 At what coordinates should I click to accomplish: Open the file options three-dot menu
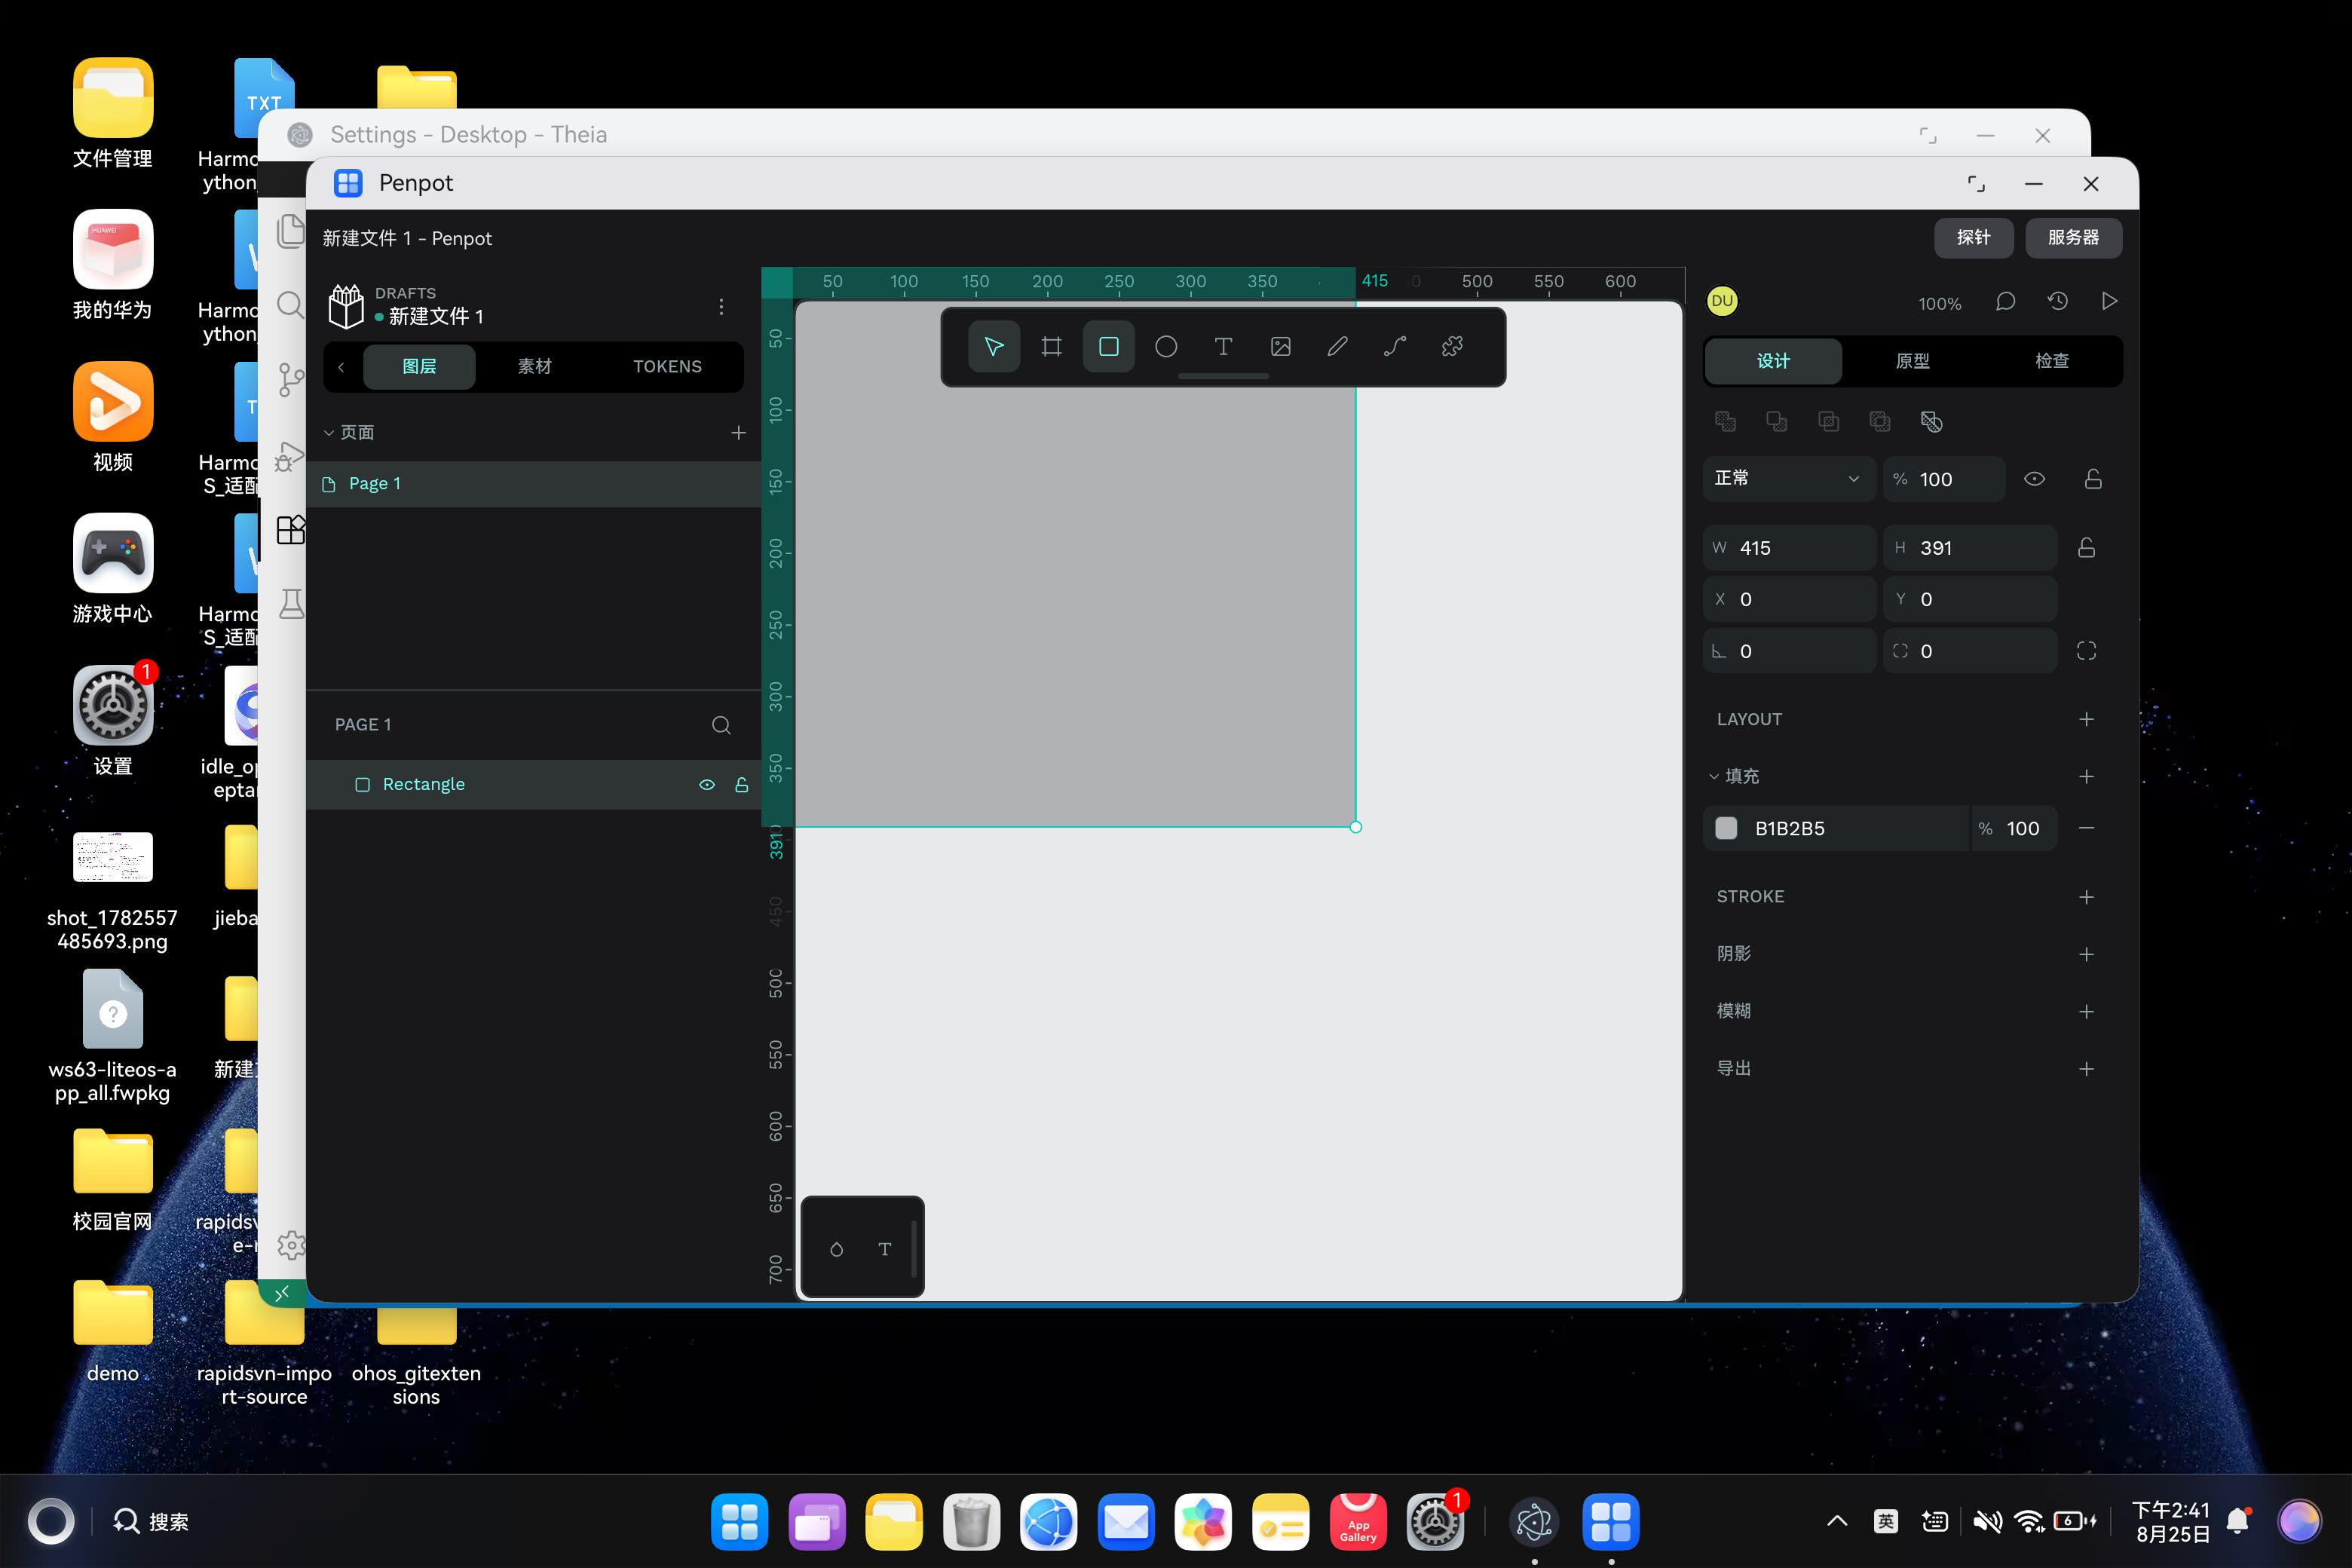(x=721, y=307)
